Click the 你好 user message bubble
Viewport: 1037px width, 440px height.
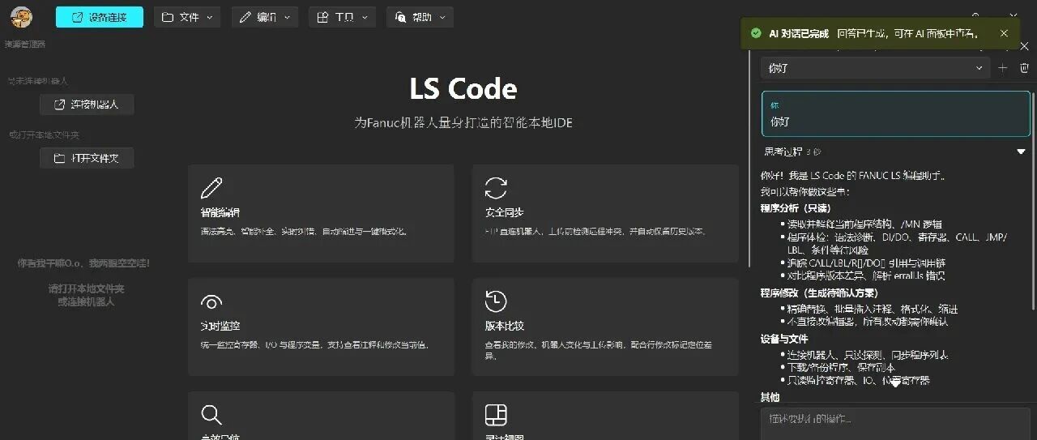click(896, 113)
